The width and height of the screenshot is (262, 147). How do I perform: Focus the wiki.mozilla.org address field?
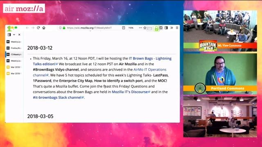(89, 28)
